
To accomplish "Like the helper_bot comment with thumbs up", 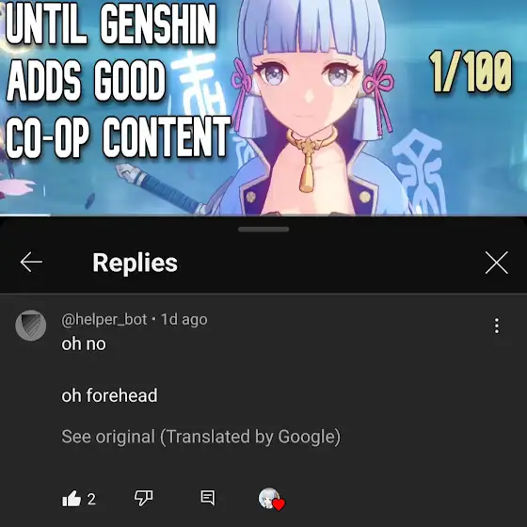I will pyautogui.click(x=72, y=498).
